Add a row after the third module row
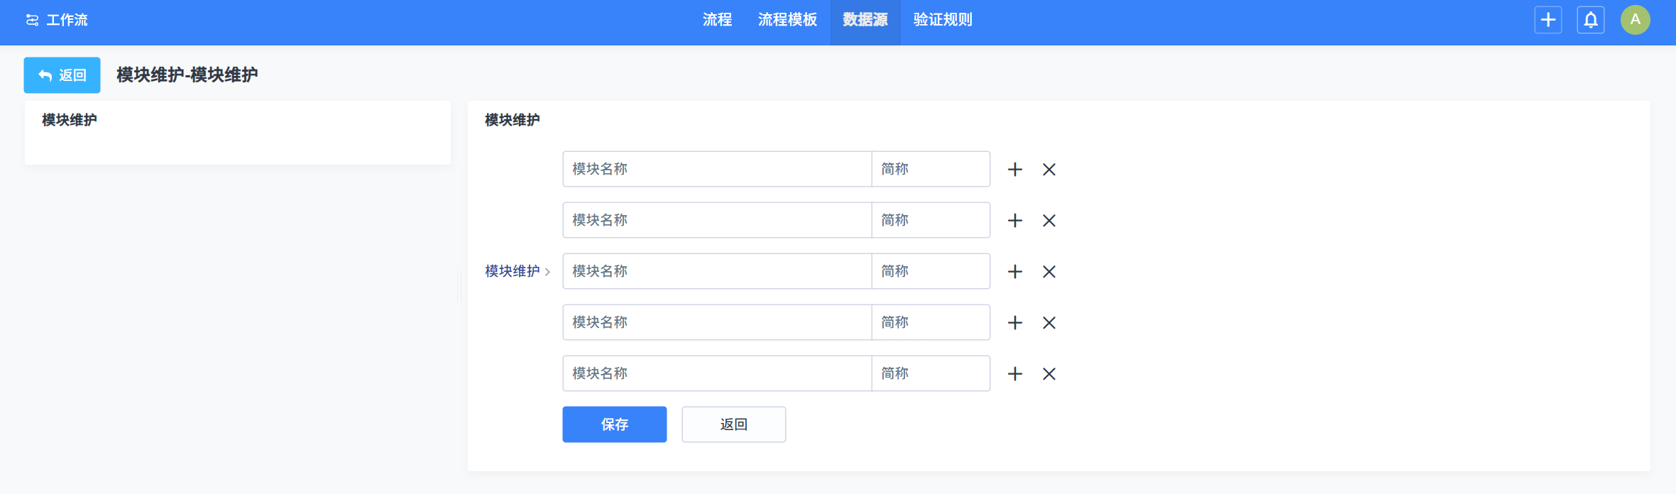The width and height of the screenshot is (1676, 494). click(x=1015, y=272)
